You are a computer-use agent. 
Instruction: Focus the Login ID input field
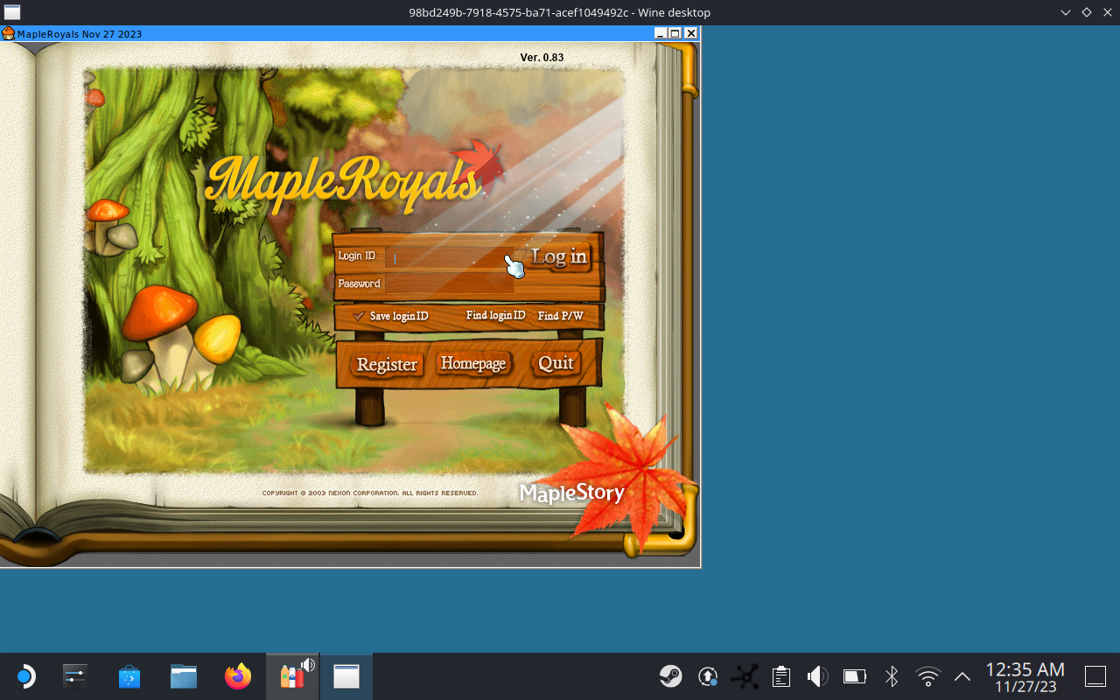448,256
